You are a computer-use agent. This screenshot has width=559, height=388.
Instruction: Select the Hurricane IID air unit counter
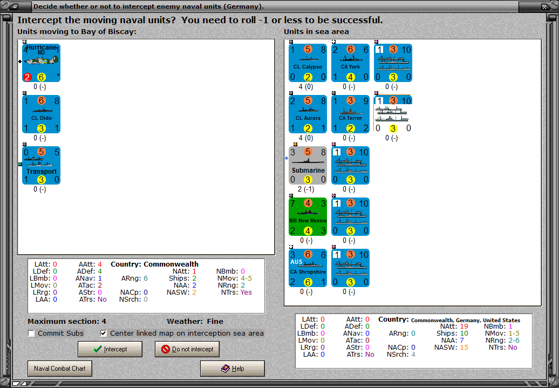click(x=41, y=63)
